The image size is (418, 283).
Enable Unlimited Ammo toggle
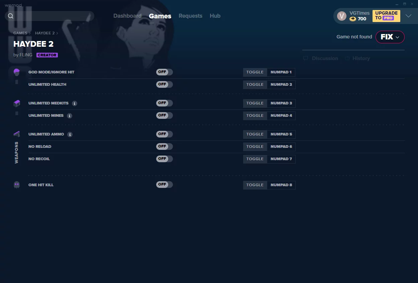(165, 134)
